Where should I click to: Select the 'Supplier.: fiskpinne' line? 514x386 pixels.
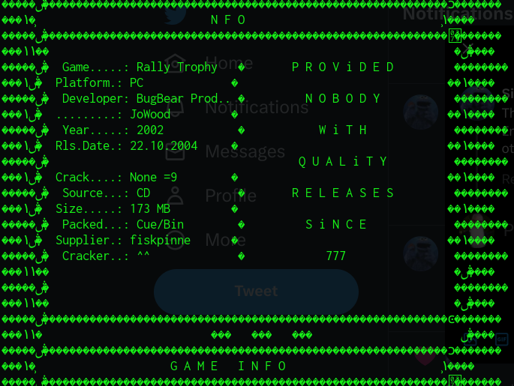pos(123,240)
